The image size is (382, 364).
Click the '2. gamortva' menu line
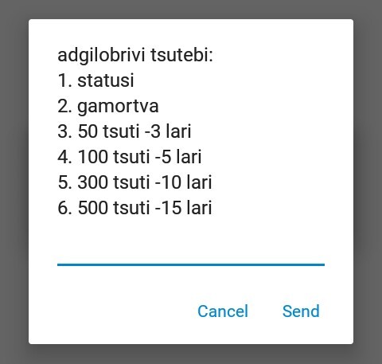[108, 107]
